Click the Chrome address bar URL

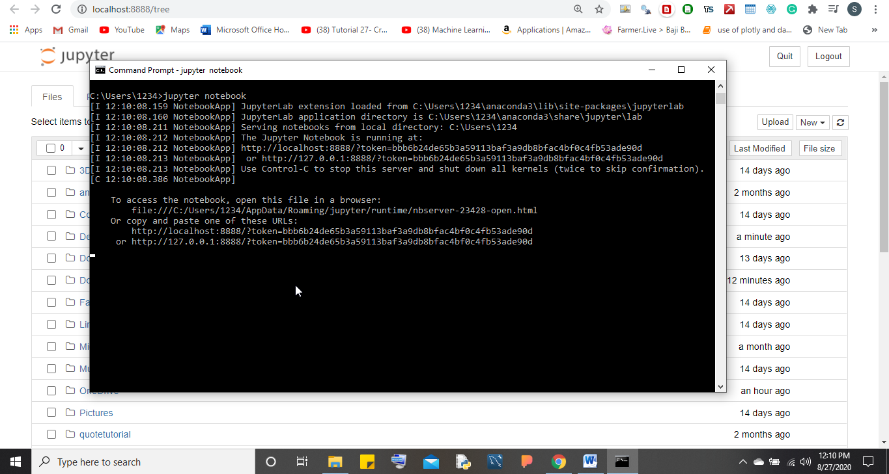tap(131, 9)
